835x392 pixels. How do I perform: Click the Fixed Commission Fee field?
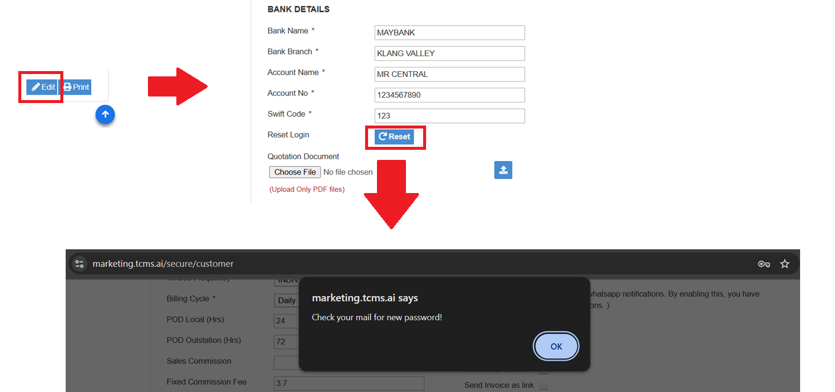(x=349, y=383)
